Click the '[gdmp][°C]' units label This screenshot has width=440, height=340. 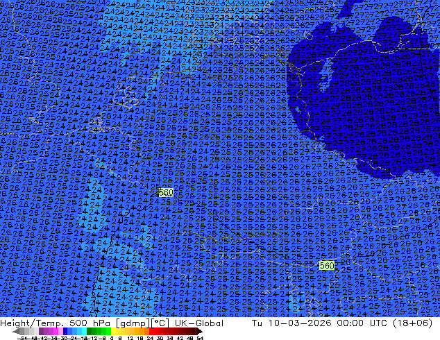[142, 323]
